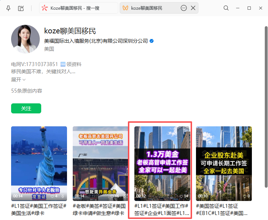
Task: Expand the bio with 展开
Action: pyautogui.click(x=18, y=80)
